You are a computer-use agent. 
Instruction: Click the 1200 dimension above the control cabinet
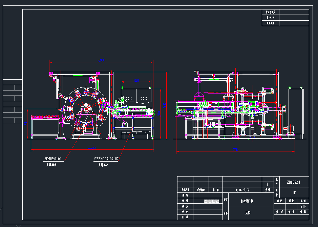(136, 80)
